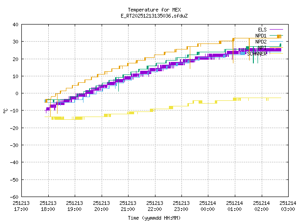This screenshot has height=222, width=297.
Task: Click the ELS legend label
Action: click(262, 30)
